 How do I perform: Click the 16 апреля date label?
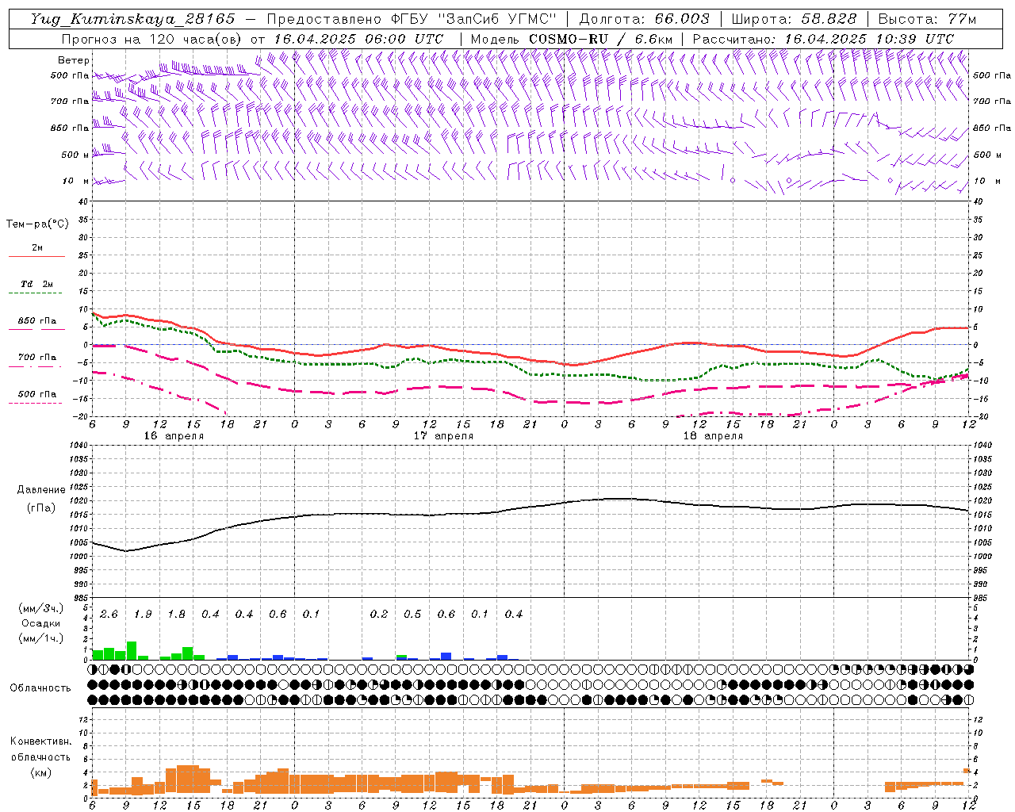pos(174,436)
